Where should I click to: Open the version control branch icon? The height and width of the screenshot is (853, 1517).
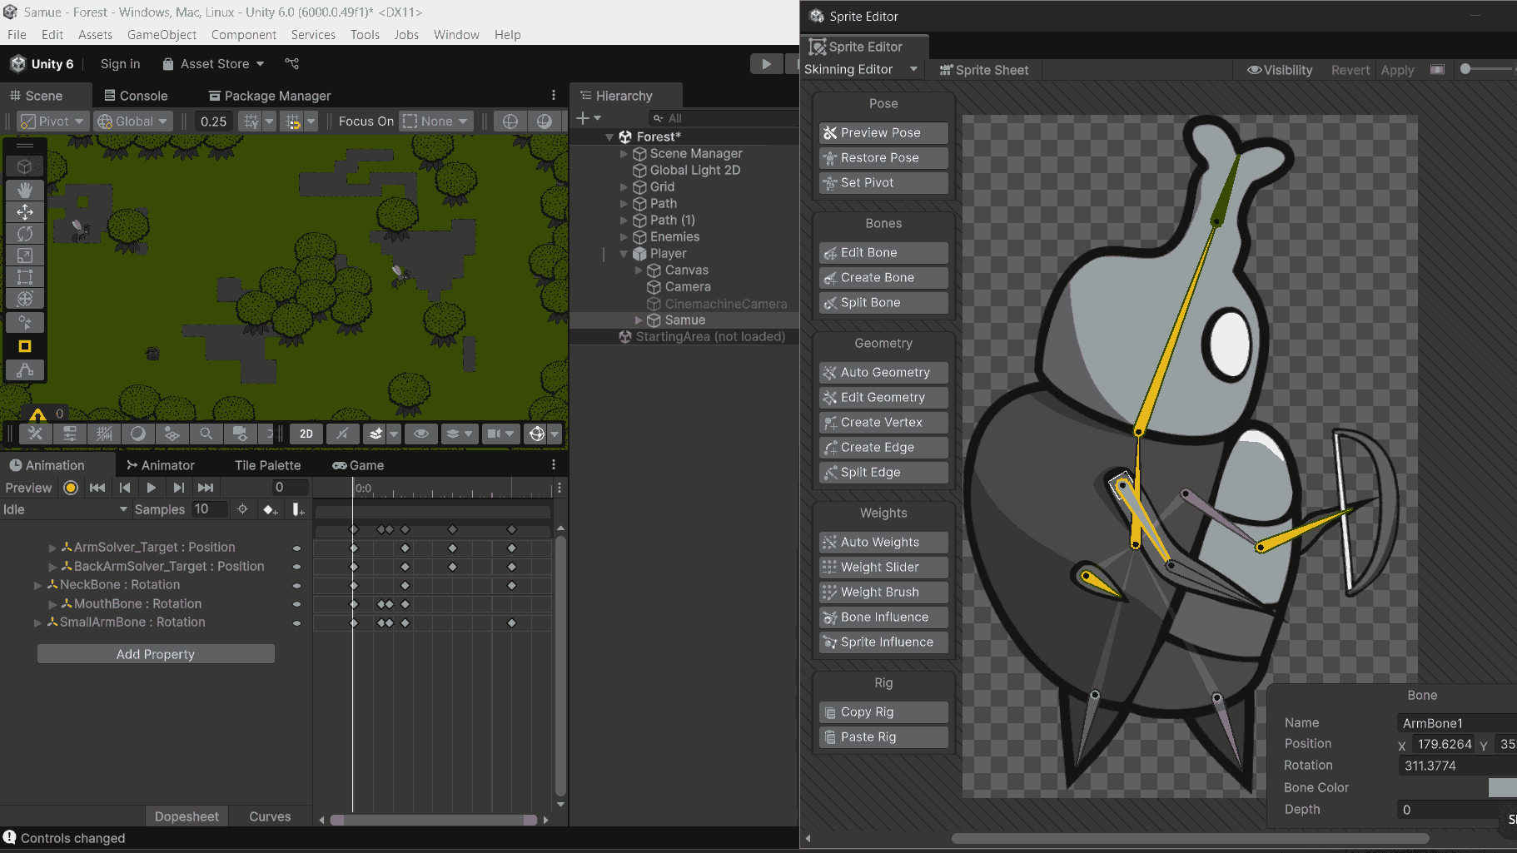click(x=291, y=64)
